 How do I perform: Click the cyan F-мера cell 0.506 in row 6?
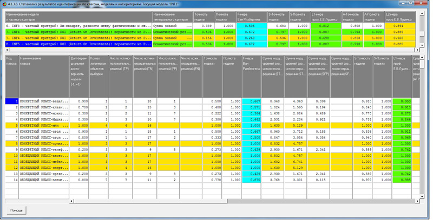click(253, 25)
